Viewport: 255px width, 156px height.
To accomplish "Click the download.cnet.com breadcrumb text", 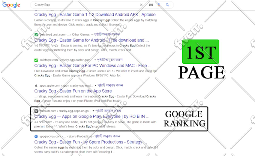I will click(x=64, y=34).
